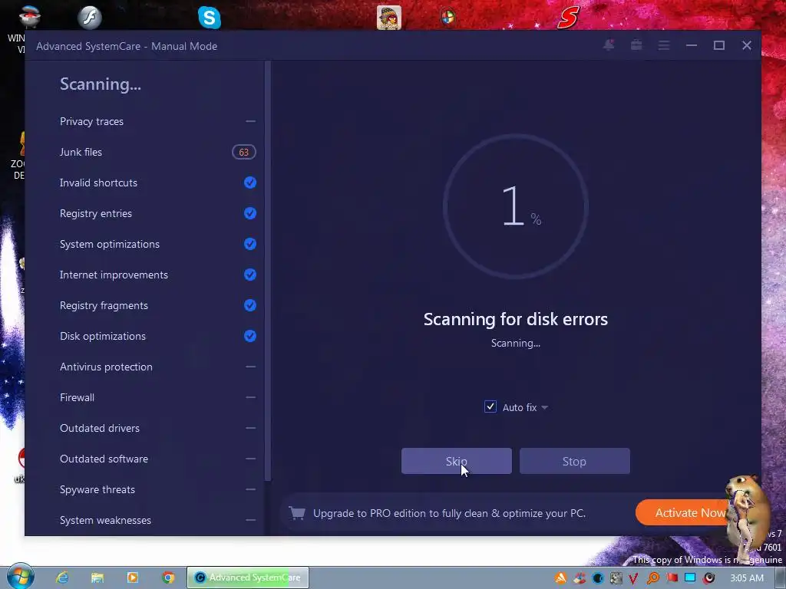
Task: Launch Google Chrome from taskbar
Action: coord(168,577)
